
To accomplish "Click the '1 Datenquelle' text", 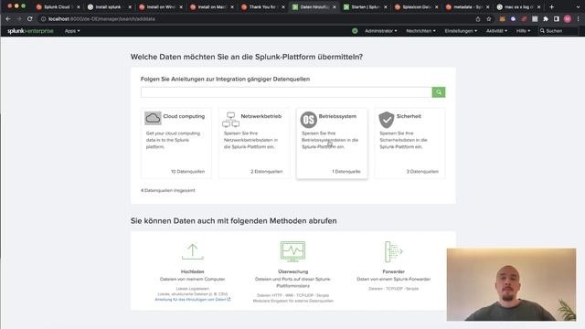I will (x=346, y=172).
